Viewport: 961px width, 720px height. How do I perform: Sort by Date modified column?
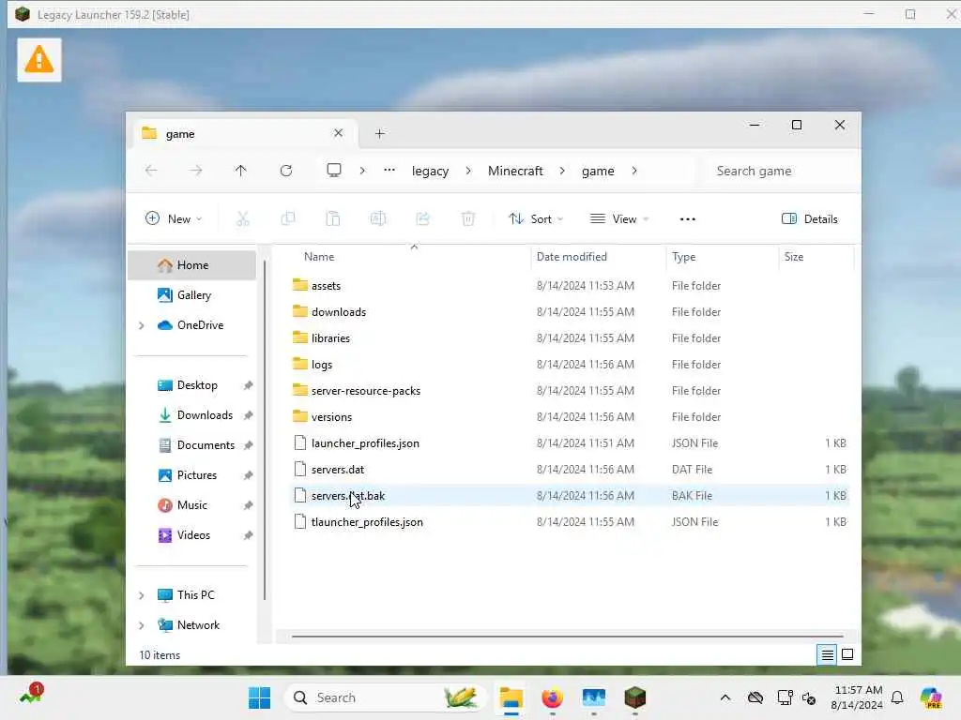point(572,257)
